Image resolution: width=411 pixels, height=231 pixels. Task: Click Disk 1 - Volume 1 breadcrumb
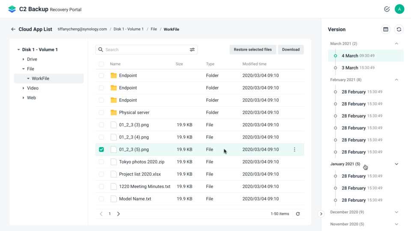(128, 29)
